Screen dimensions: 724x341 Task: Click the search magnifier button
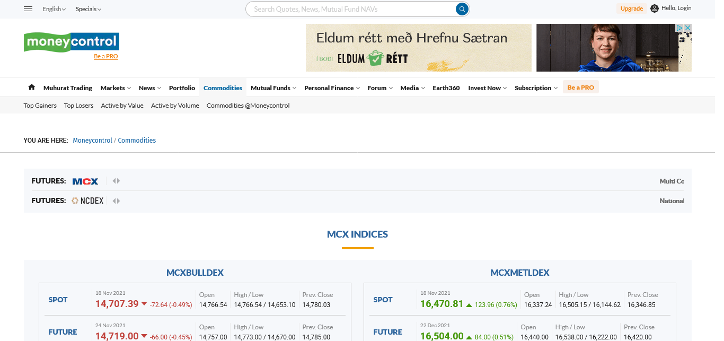coord(462,9)
